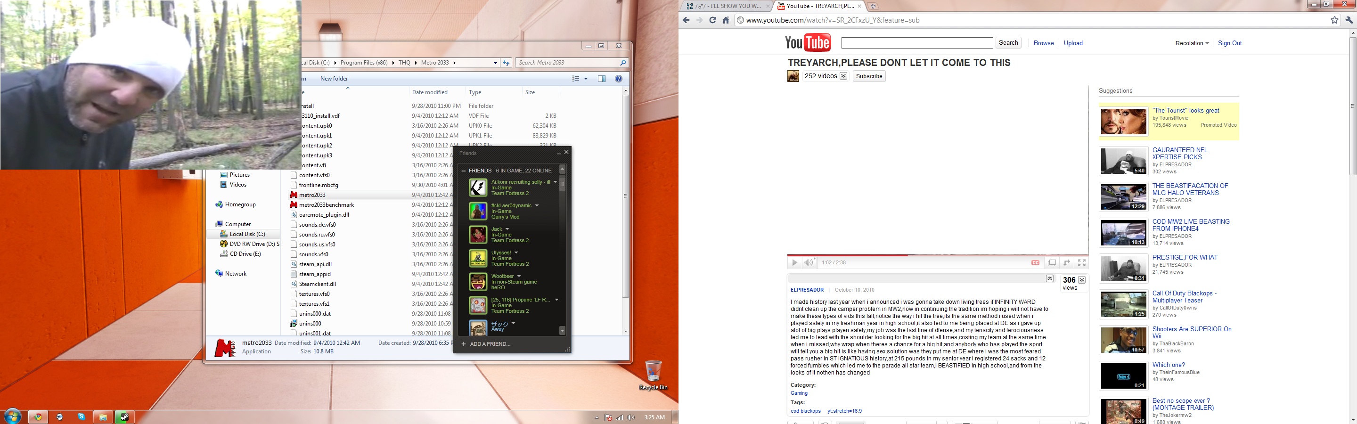Screen dimensions: 1357x424
Task: Click ADD A FRIEND in Steam
Action: 486,344
